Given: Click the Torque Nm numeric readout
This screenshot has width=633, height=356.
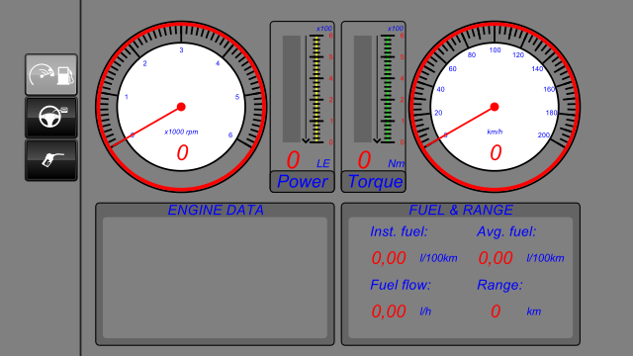Looking at the screenshot, I should [364, 160].
